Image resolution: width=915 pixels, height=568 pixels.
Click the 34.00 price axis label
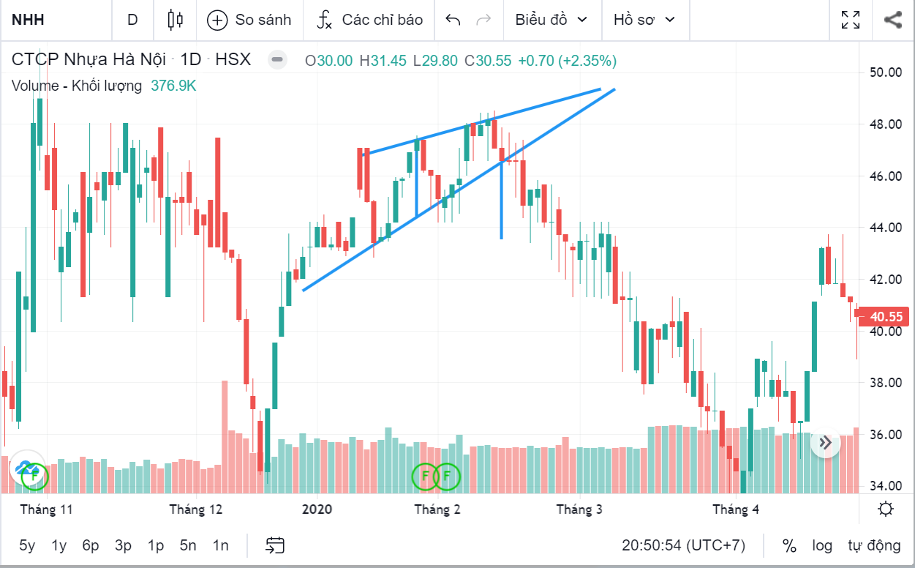click(885, 486)
